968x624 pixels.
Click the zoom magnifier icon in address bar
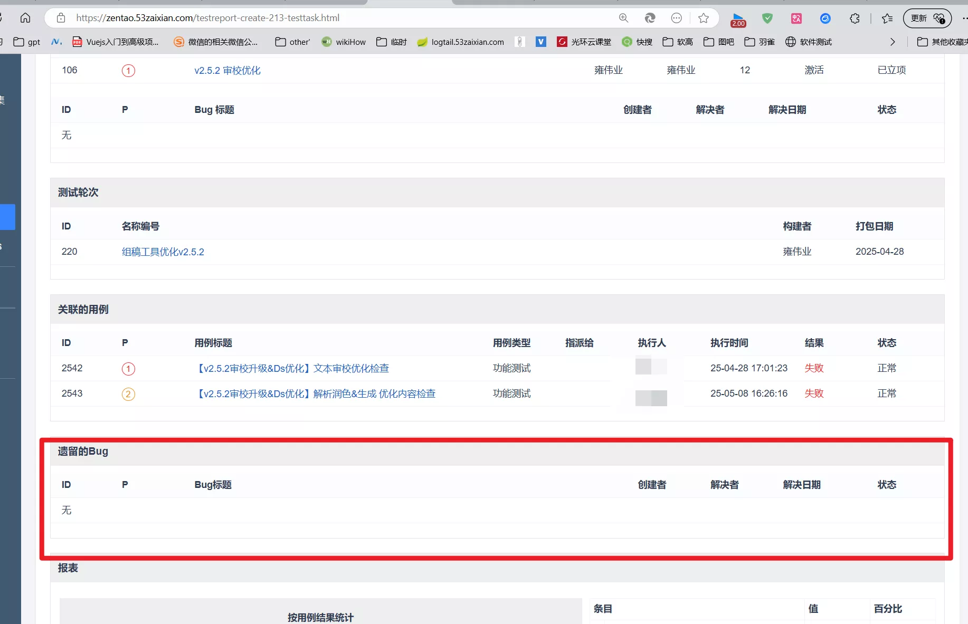pos(623,18)
